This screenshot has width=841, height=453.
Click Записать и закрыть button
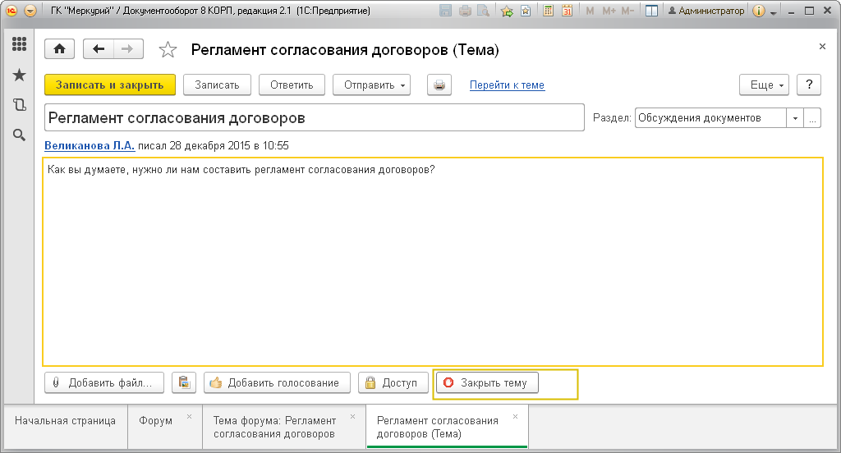[109, 85]
